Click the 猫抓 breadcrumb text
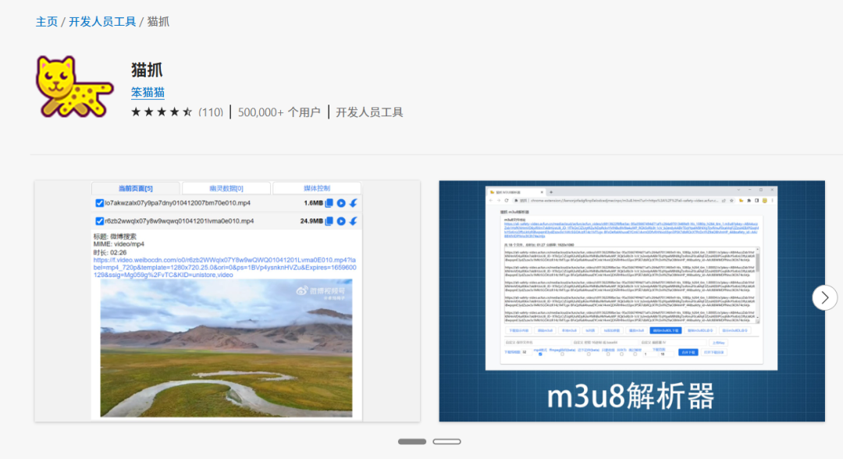Screen dimensions: 843x459 (158, 22)
